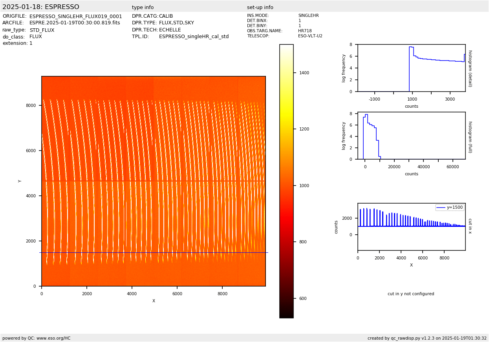Select the 'set-up info' section header
The height and width of the screenshot is (342, 489).
(260, 7)
